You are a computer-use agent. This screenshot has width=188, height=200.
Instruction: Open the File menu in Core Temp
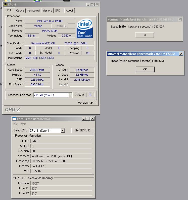tap(15, 124)
